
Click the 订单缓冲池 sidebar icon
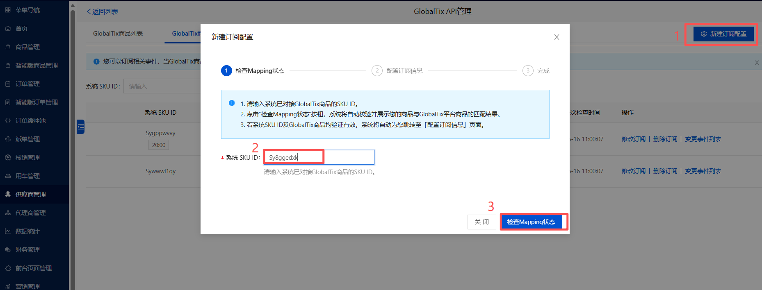click(8, 120)
